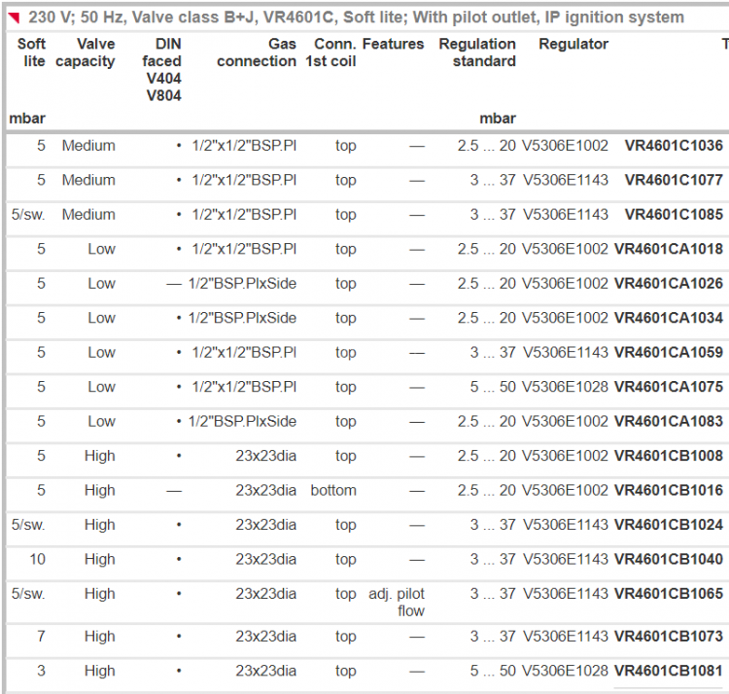Select regulator V5306E1028 in the VR4601CA1075 row

(565, 386)
